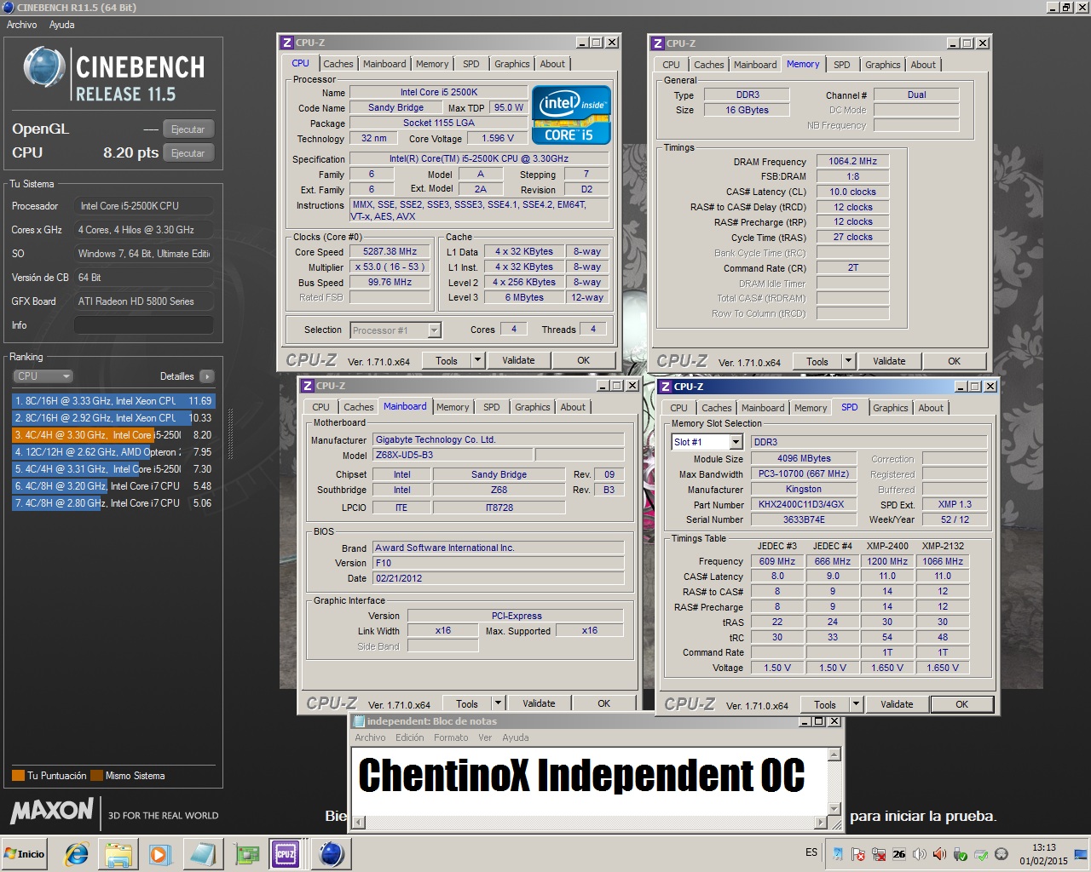Open the Caches tab in Memory window
The width and height of the screenshot is (1091, 872).
pyautogui.click(x=708, y=65)
